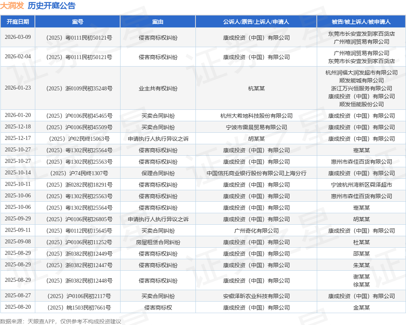Click the date cell 2025-08-20

(x=17, y=307)
